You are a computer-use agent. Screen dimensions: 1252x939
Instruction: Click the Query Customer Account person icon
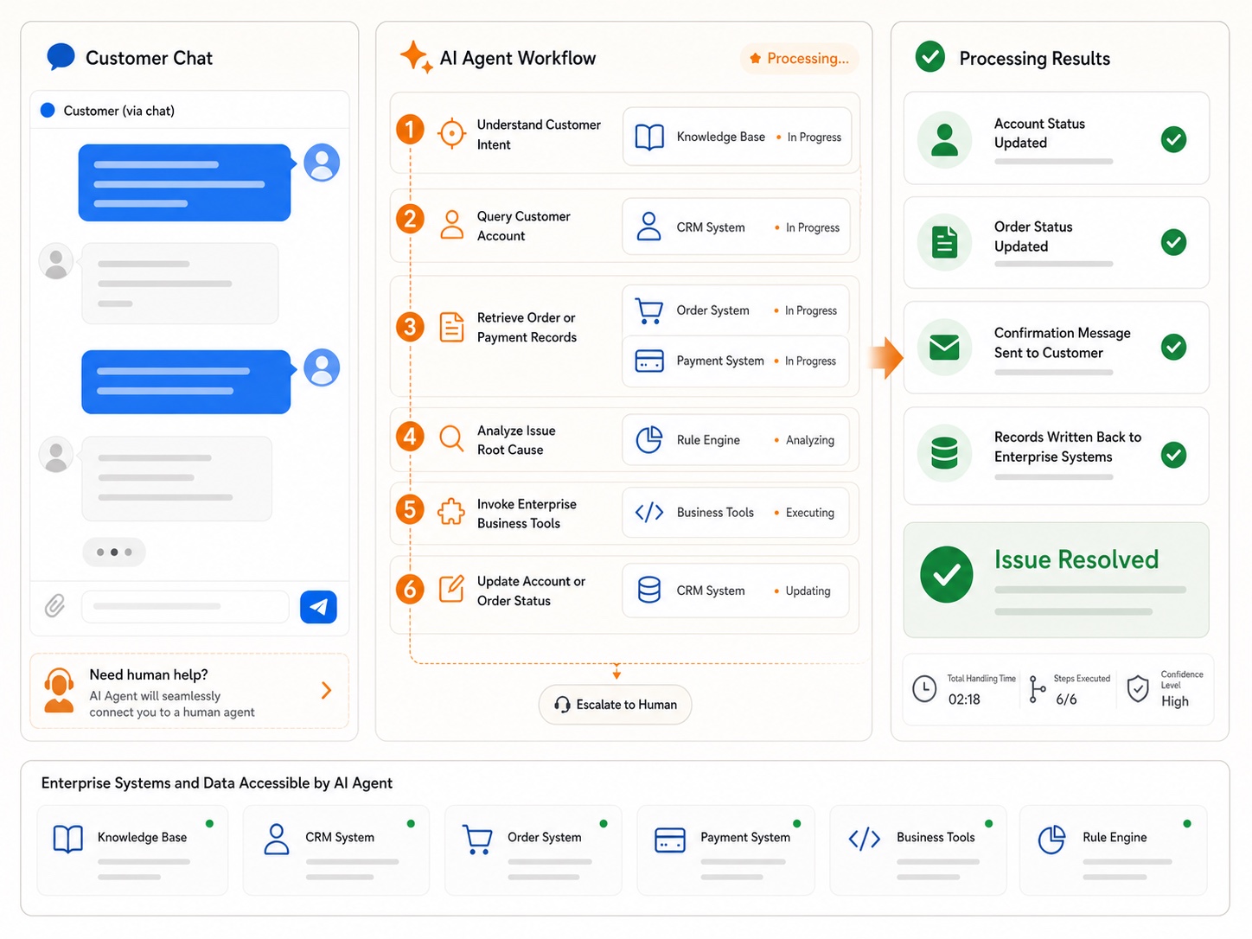tap(451, 225)
